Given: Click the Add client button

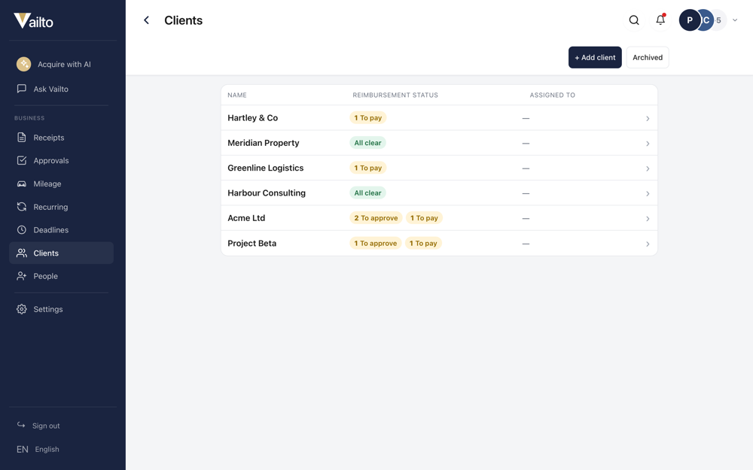Looking at the screenshot, I should click(595, 57).
